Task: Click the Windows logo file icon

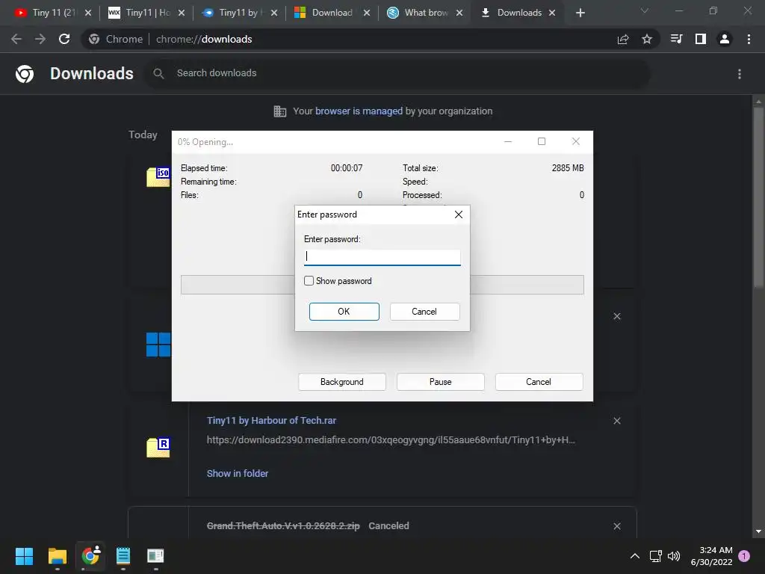Action: click(158, 345)
